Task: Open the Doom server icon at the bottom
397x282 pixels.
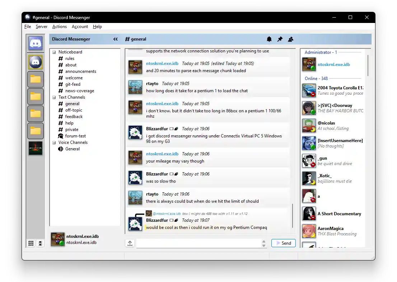Action: (36, 148)
